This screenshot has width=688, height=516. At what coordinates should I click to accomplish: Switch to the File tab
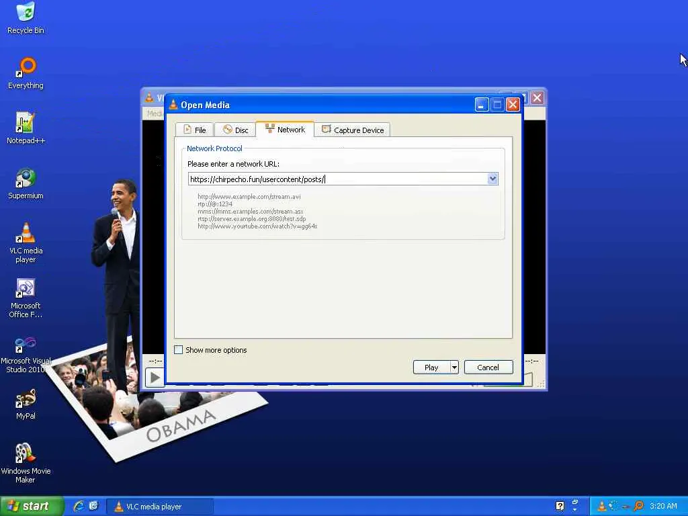pyautogui.click(x=194, y=130)
